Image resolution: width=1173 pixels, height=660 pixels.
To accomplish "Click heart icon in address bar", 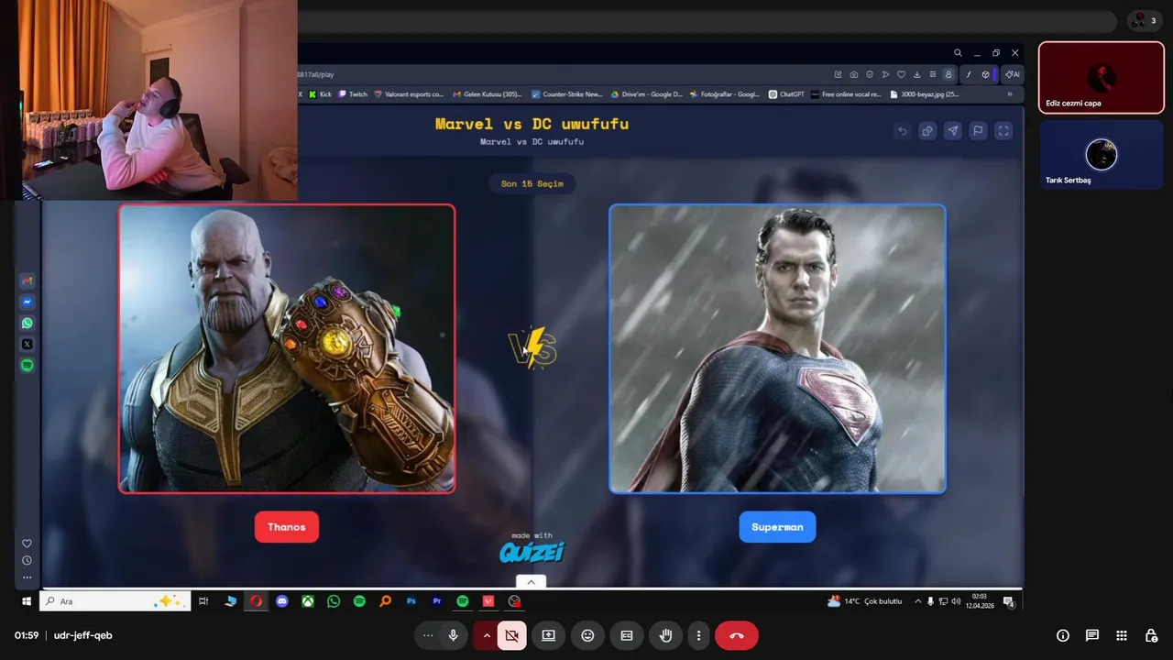I will tap(901, 74).
